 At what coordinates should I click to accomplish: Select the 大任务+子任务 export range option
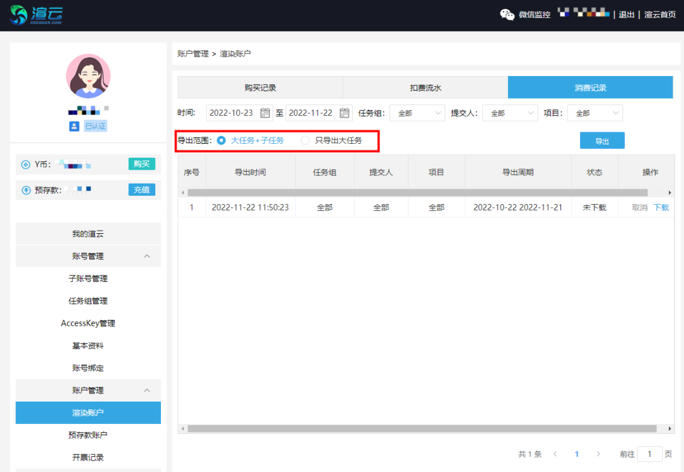(222, 141)
